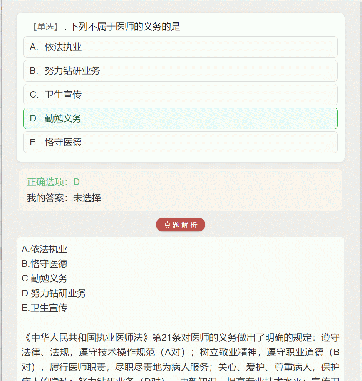Click the green 正确选项：D text
362x381 pixels.
[53, 182]
